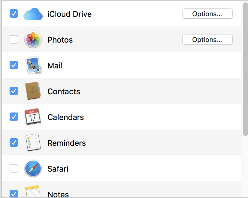This screenshot has width=248, height=198.
Task: Click the Photos pinwheel icon
Action: coord(33,39)
